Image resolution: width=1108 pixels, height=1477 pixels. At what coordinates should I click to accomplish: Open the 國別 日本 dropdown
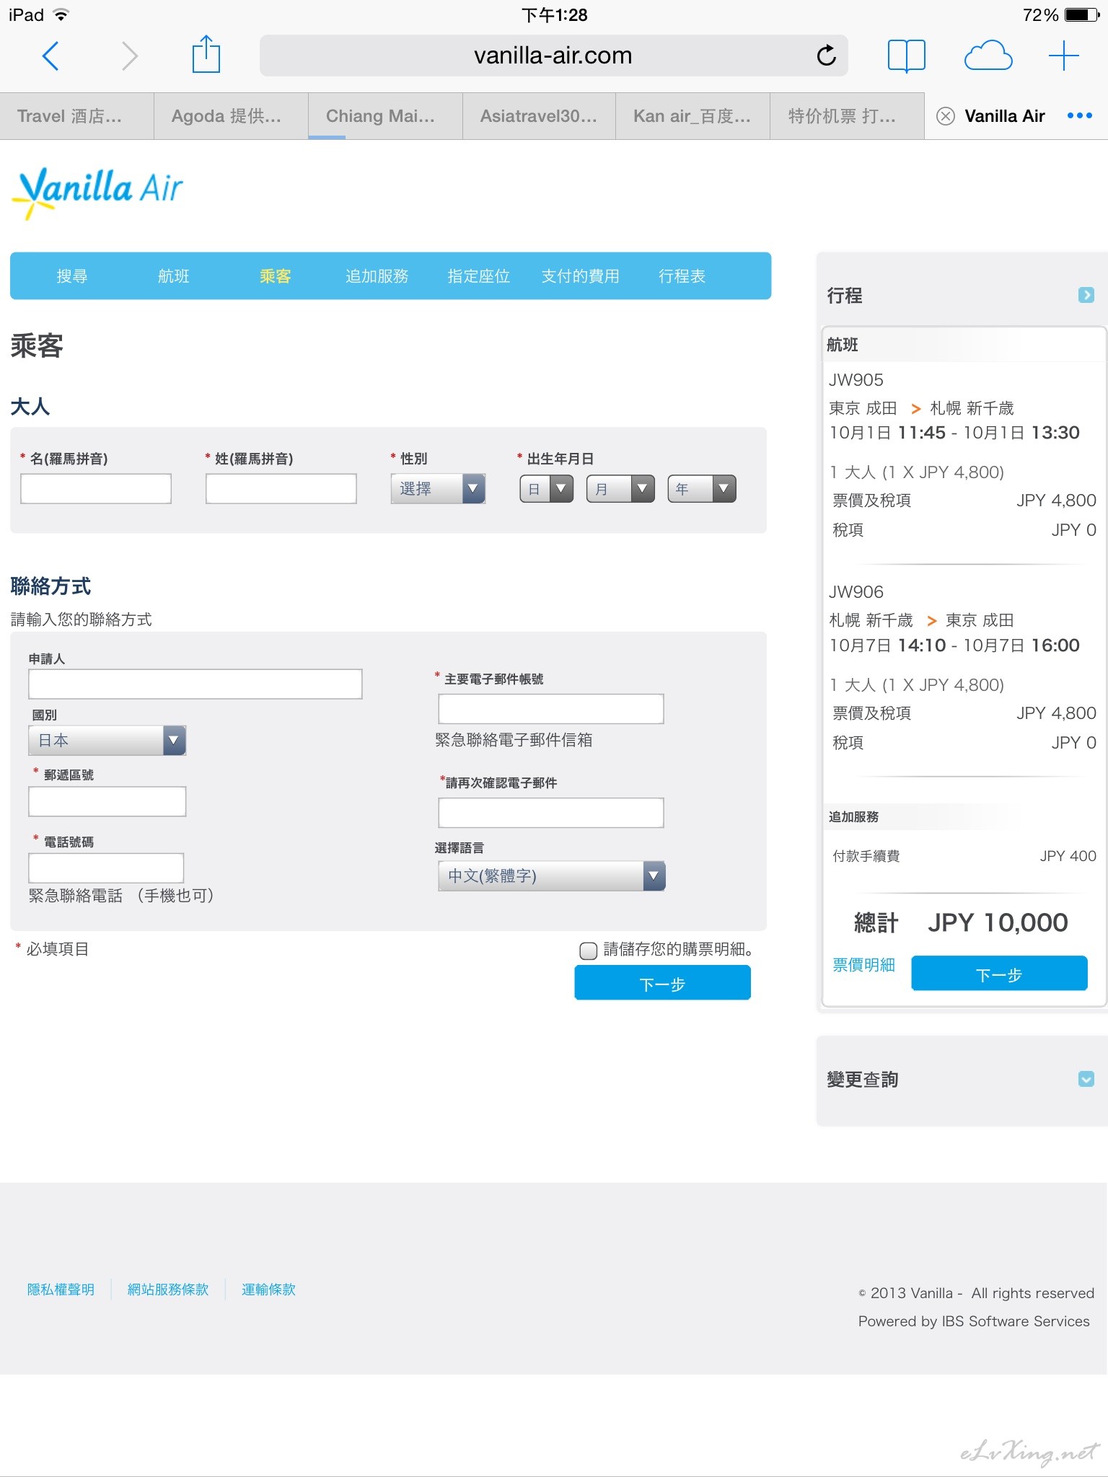click(107, 740)
